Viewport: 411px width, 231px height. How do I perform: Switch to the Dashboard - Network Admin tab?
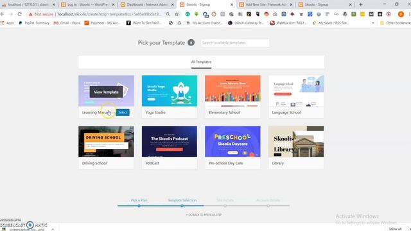click(x=147, y=4)
